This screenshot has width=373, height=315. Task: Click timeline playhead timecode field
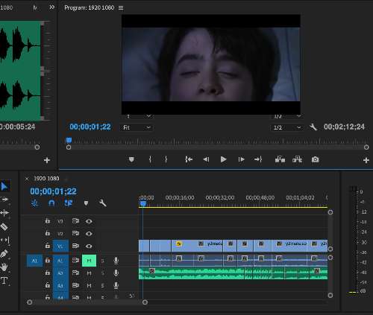tap(53, 191)
